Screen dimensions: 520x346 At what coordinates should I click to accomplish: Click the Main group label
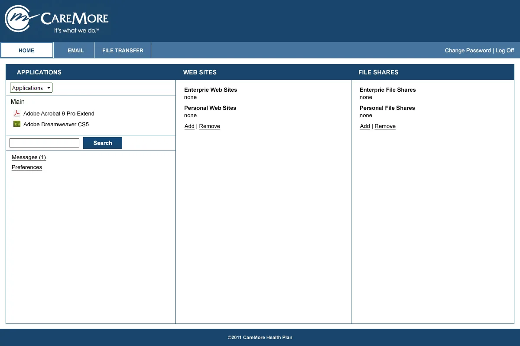18,102
